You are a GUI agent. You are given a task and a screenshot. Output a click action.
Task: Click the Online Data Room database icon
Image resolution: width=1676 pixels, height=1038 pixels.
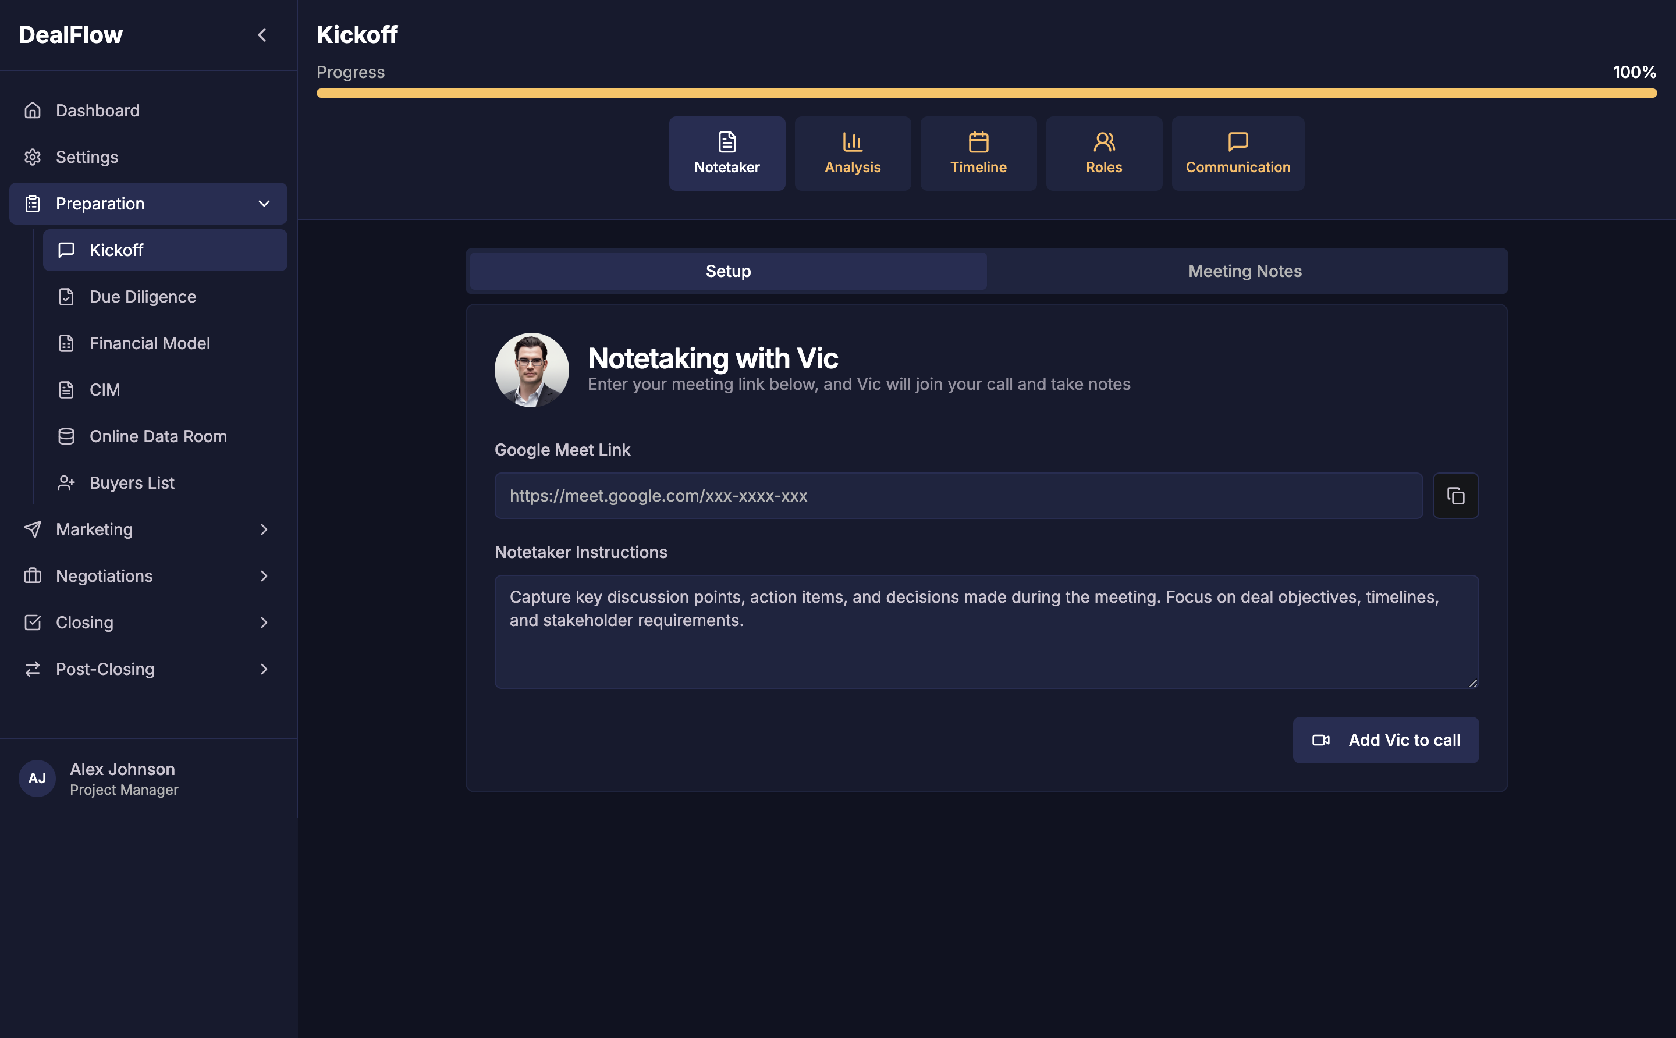[x=66, y=436]
